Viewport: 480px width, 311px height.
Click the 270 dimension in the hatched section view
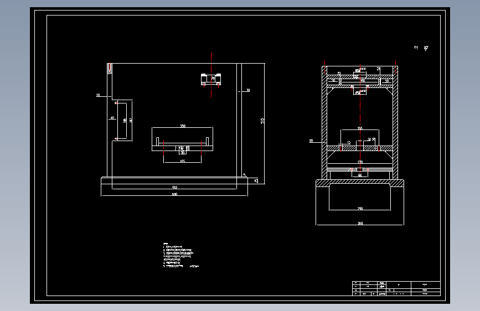360,162
